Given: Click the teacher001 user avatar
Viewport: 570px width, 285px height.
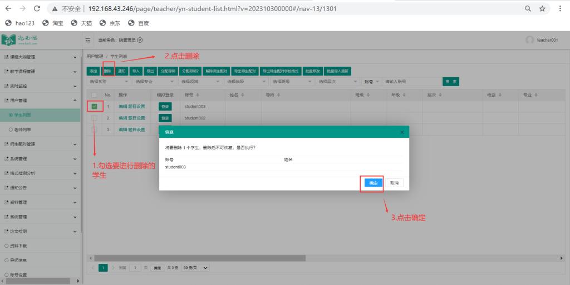Looking at the screenshot, I should click(529, 40).
